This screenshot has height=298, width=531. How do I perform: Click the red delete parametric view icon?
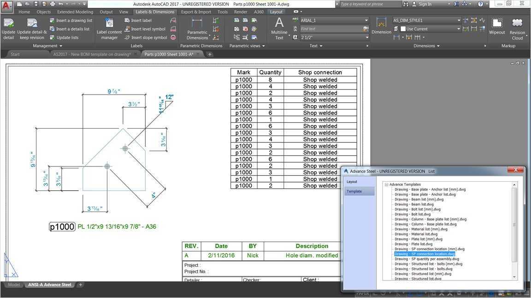pos(245,29)
